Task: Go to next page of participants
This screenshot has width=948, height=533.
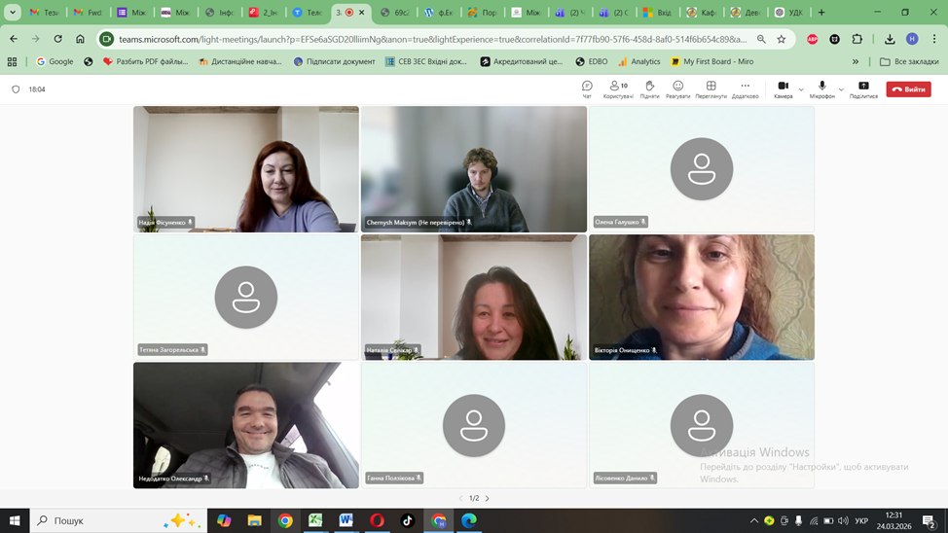Action: pos(487,498)
